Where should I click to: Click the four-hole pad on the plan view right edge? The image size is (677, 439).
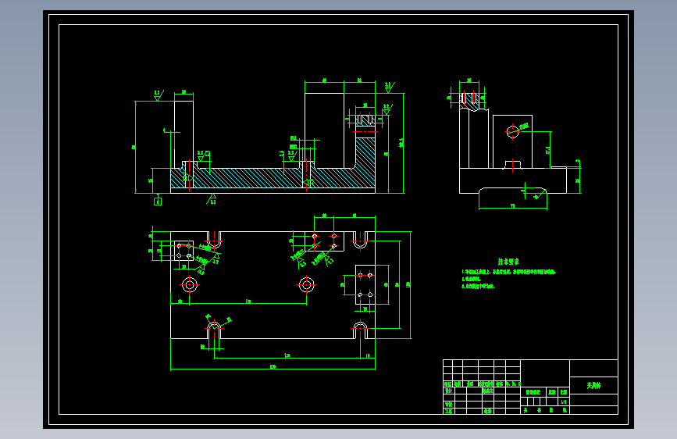click(365, 285)
